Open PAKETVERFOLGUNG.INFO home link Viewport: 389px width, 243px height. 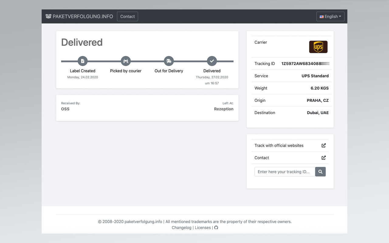click(x=79, y=16)
